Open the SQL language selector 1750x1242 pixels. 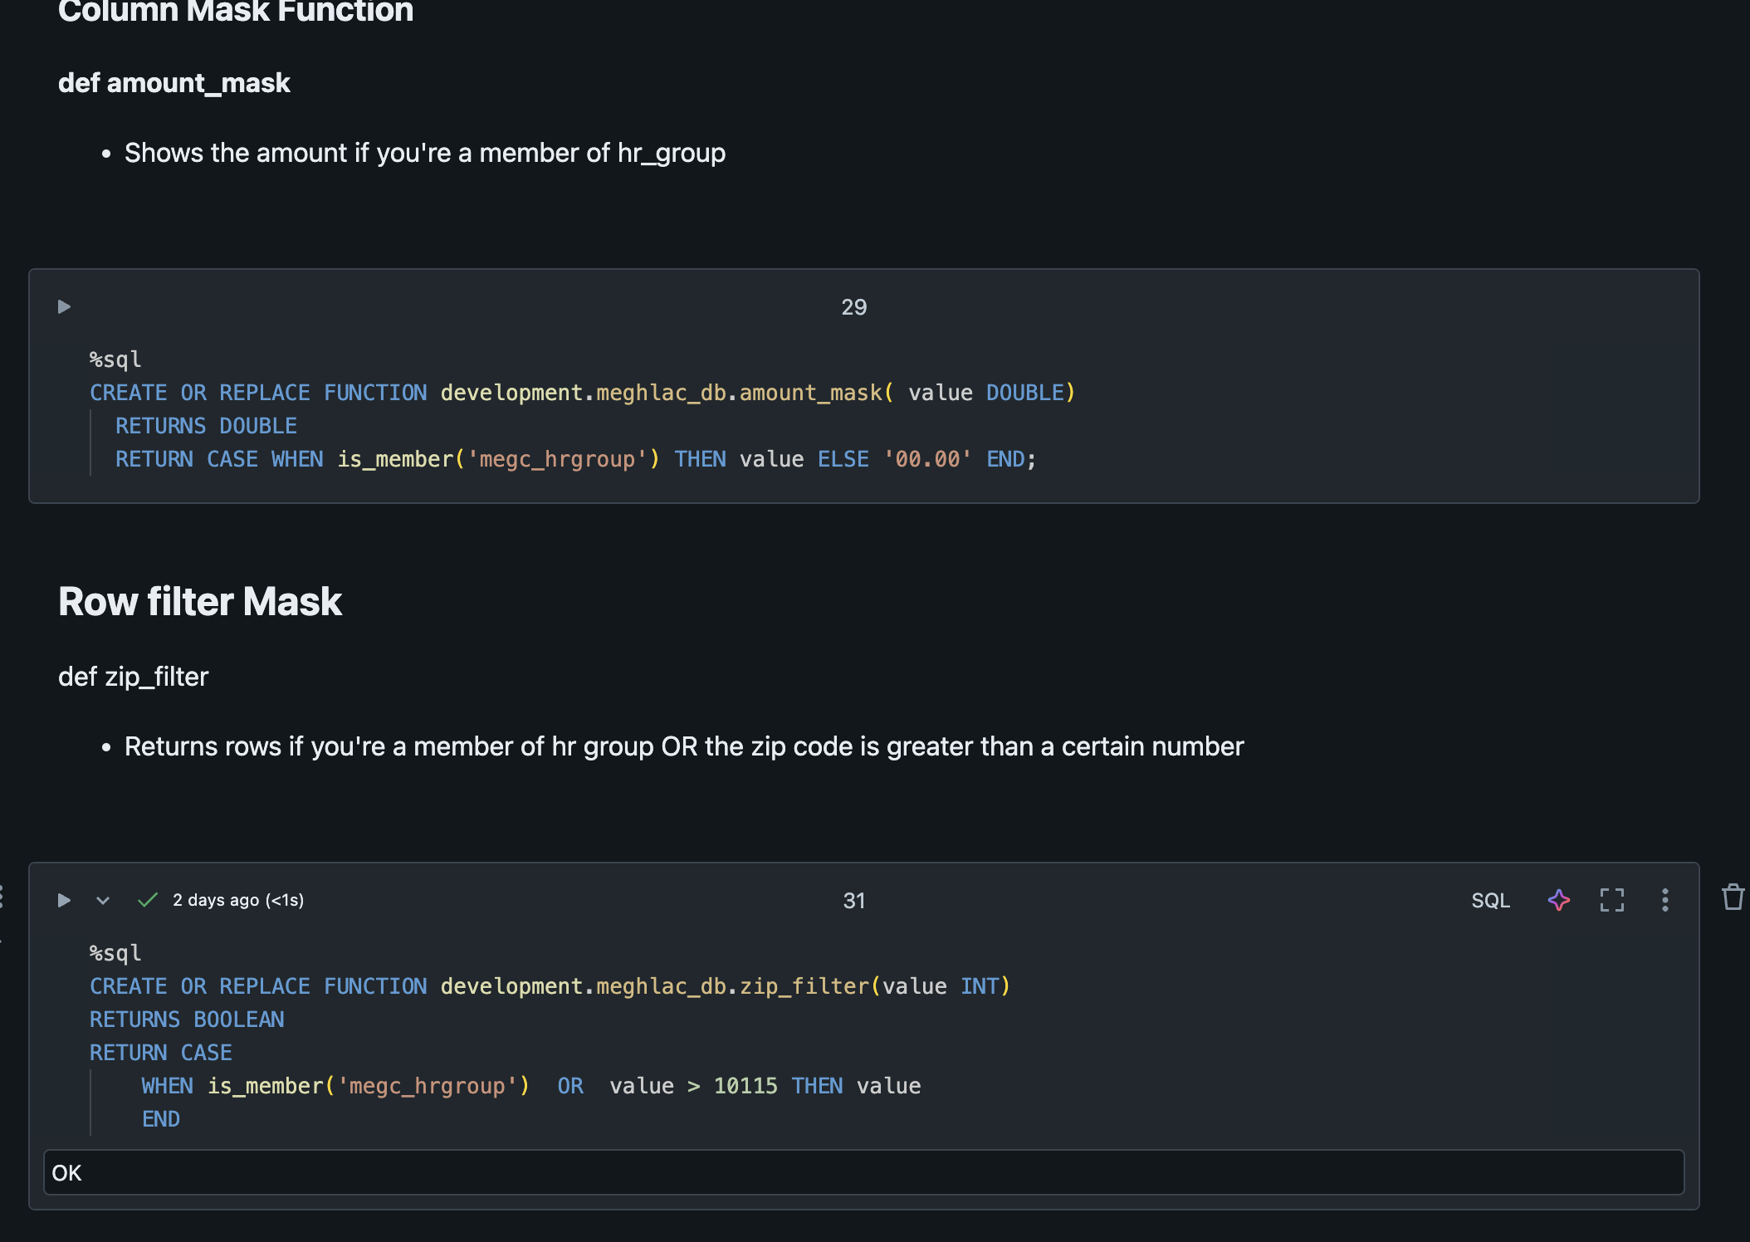tap(1491, 900)
